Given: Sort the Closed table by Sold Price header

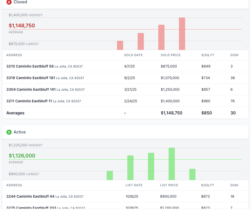Looking at the screenshot, I should click(x=170, y=55).
